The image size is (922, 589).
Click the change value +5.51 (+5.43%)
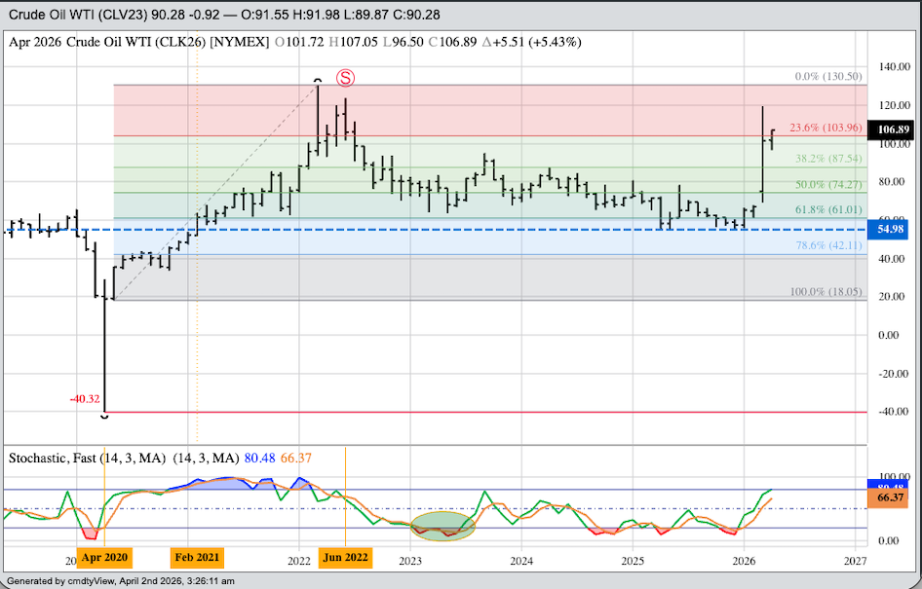[531, 42]
